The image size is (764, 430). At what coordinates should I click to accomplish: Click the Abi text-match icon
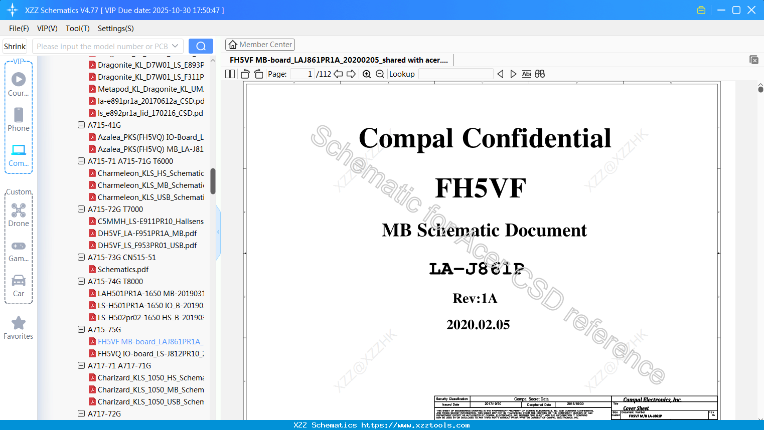coord(526,74)
